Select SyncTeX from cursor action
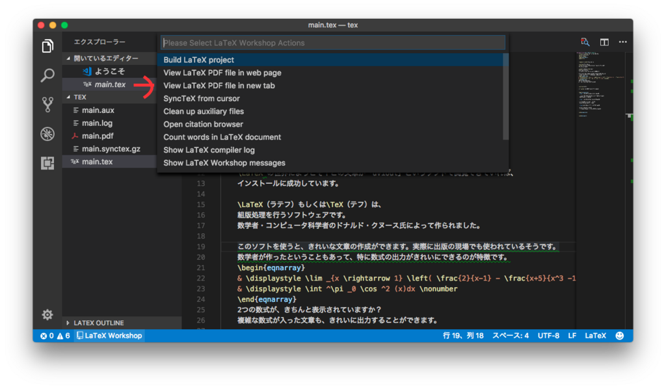 (x=330, y=99)
